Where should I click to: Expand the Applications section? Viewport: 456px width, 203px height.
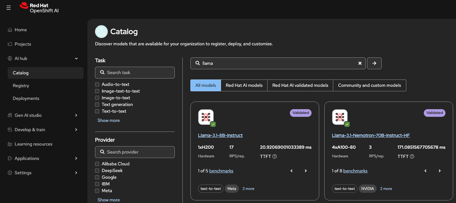[x=76, y=158]
